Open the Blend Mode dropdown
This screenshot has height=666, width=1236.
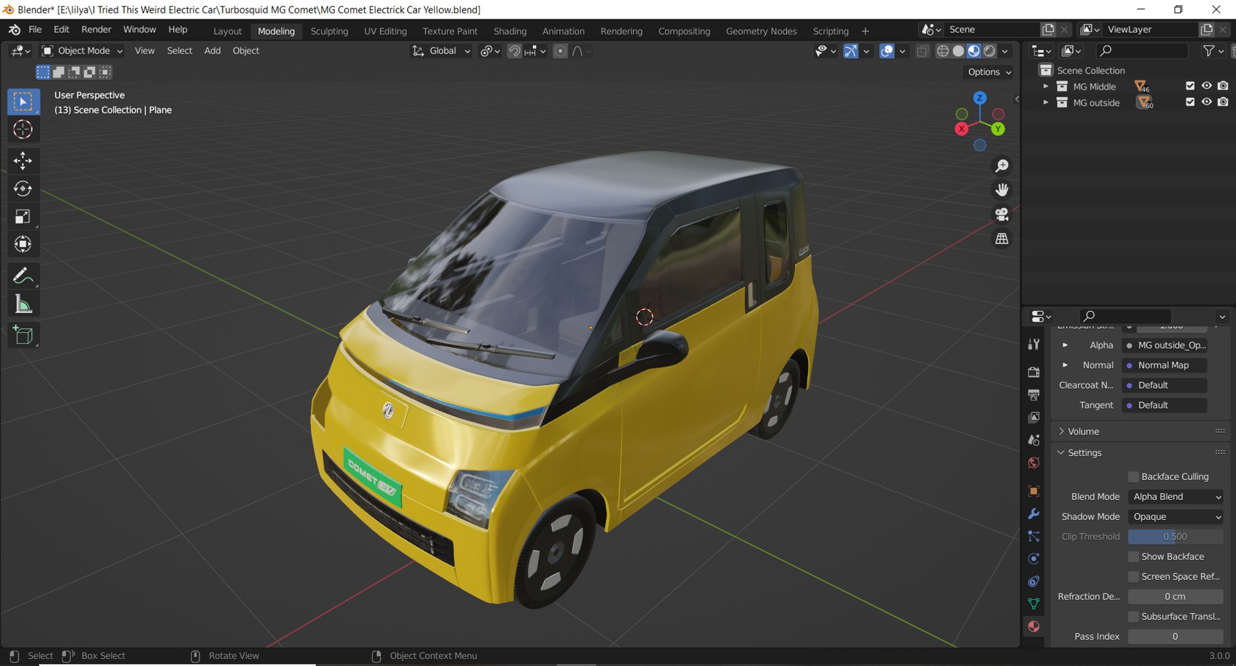tap(1175, 497)
